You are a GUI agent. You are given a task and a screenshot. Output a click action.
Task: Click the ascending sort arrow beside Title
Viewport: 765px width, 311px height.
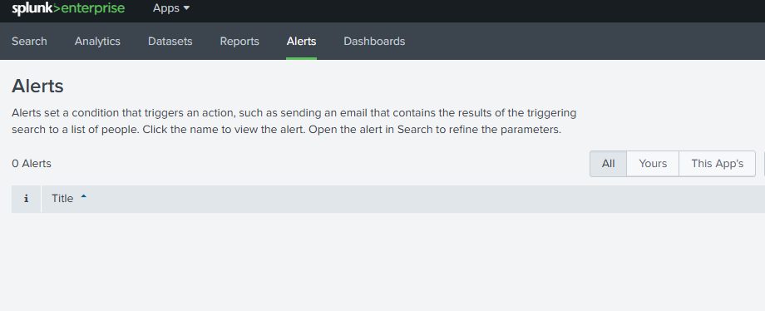coord(83,197)
